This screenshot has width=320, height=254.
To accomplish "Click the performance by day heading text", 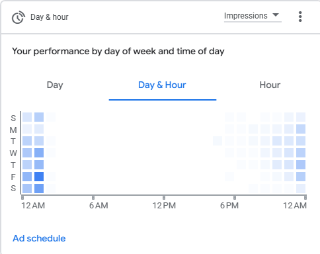I will click(x=118, y=52).
